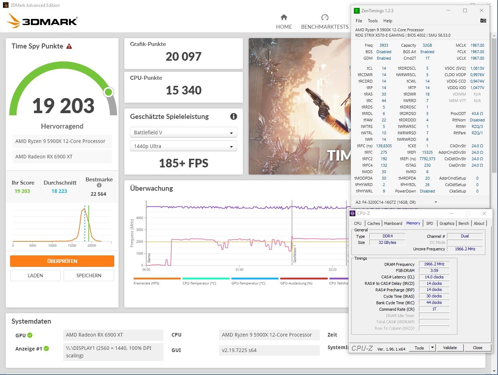Click orange Framerate (FPS) legend bar

pyautogui.click(x=157, y=278)
